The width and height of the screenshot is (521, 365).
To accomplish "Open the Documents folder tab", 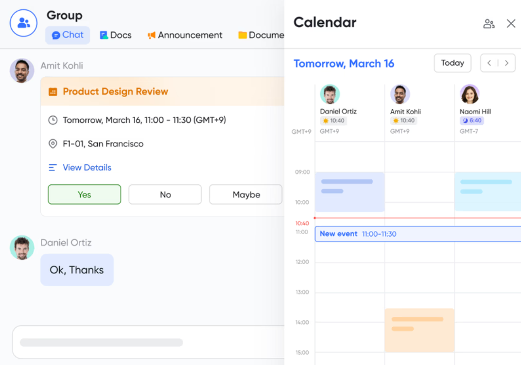I will 261,35.
